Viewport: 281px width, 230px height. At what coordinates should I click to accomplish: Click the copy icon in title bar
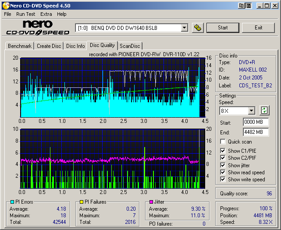(242, 6)
